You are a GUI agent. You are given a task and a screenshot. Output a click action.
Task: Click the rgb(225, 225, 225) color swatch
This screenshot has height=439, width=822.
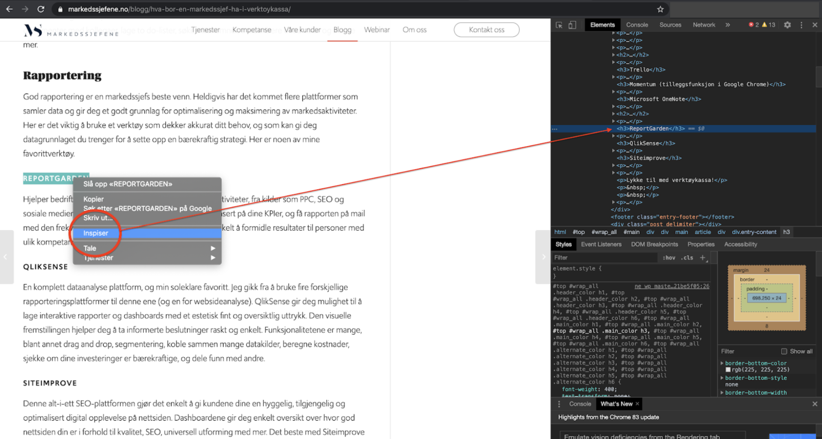pyautogui.click(x=728, y=370)
